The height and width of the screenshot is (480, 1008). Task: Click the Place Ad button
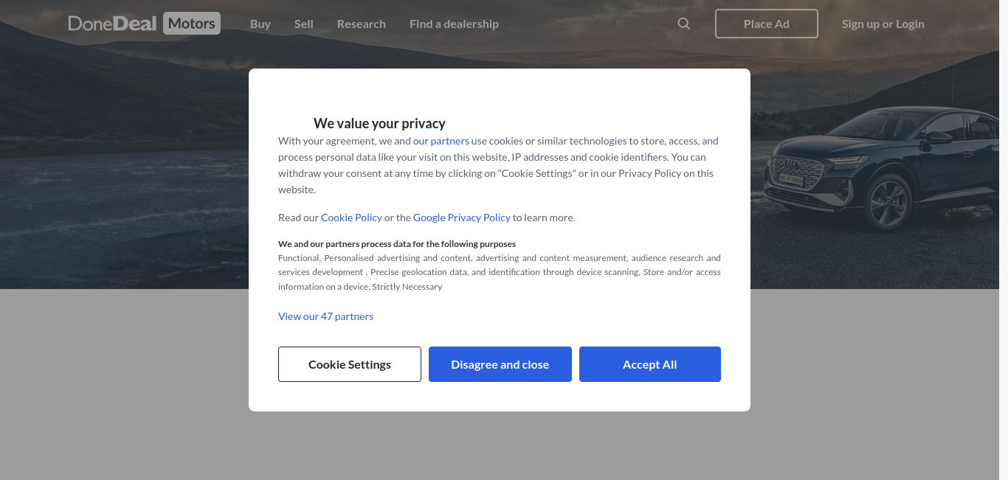click(767, 24)
